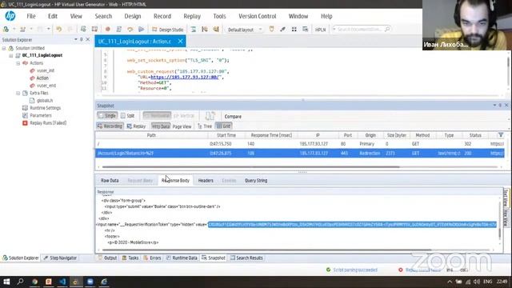Click the Compare button
The image size is (512, 288).
click(x=233, y=116)
